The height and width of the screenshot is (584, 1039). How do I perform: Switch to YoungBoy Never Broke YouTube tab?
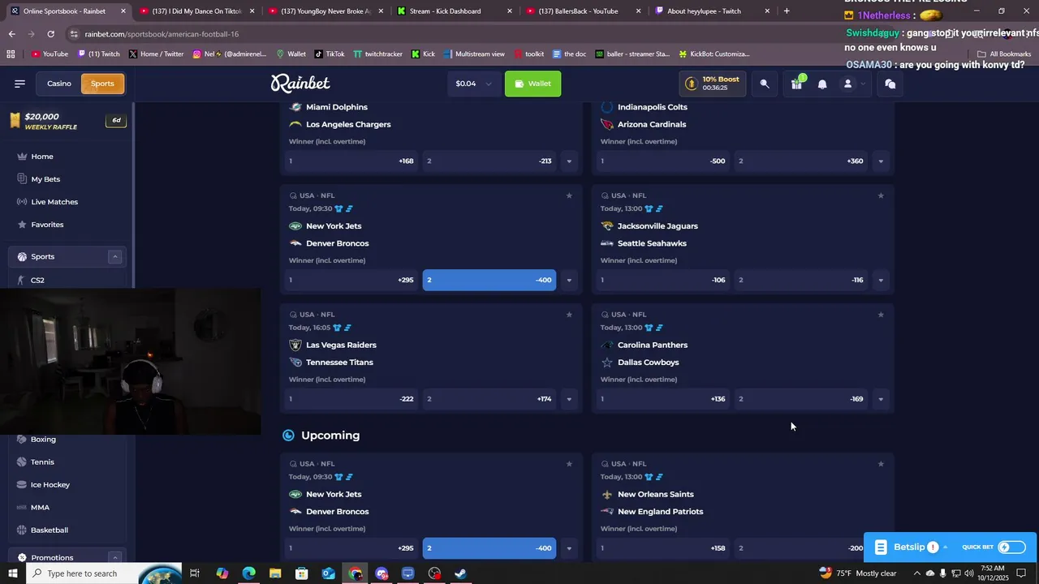[x=325, y=11]
